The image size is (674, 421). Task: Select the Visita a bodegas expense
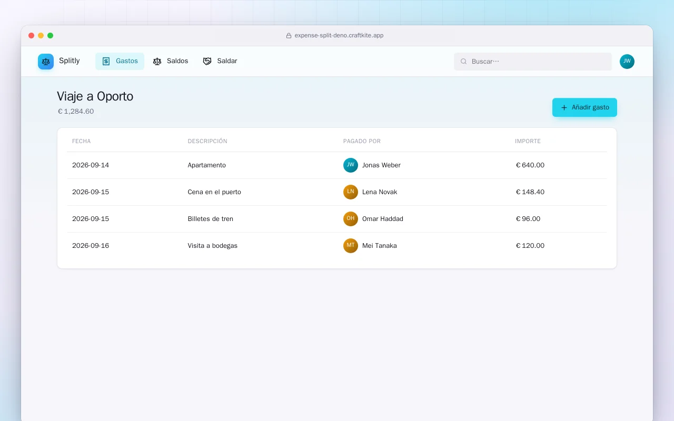point(213,246)
